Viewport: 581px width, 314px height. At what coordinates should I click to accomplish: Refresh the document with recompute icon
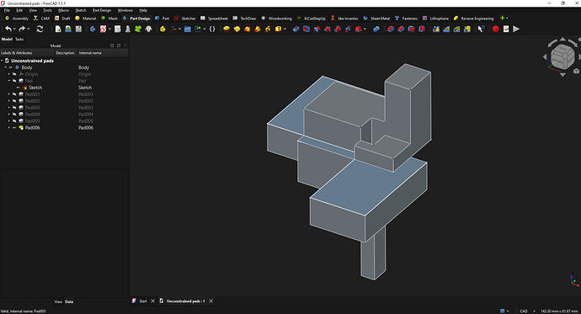point(40,29)
